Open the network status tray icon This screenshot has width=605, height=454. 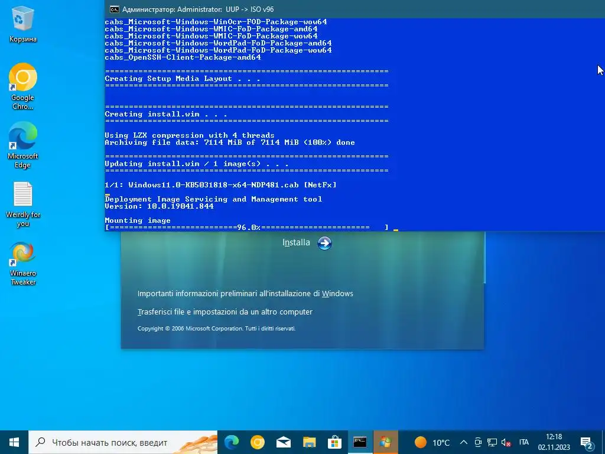[492, 442]
